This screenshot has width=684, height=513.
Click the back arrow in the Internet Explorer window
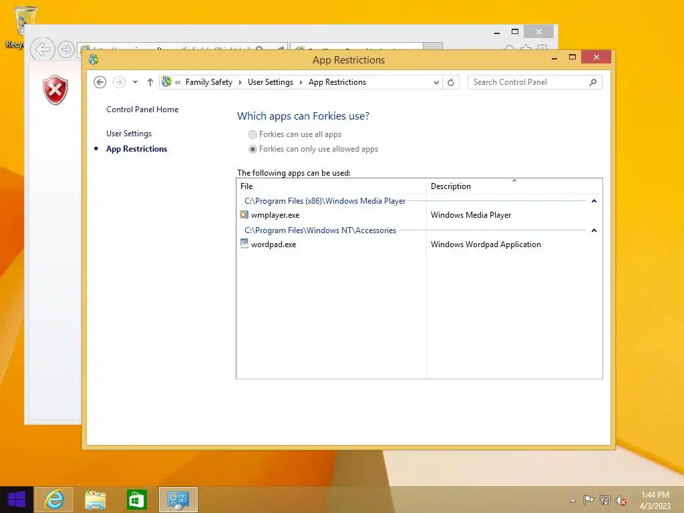click(42, 49)
